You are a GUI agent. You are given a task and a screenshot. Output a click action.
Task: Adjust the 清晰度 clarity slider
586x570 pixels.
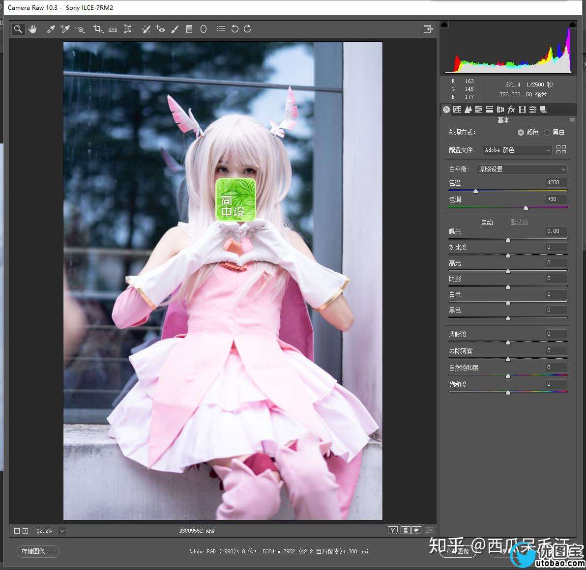[508, 342]
